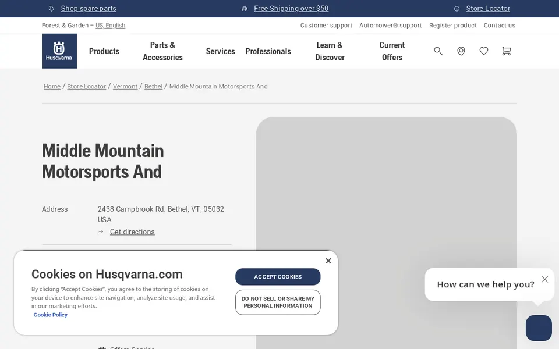Go to Home breadcrumb
Image resolution: width=559 pixels, height=349 pixels.
click(x=52, y=87)
